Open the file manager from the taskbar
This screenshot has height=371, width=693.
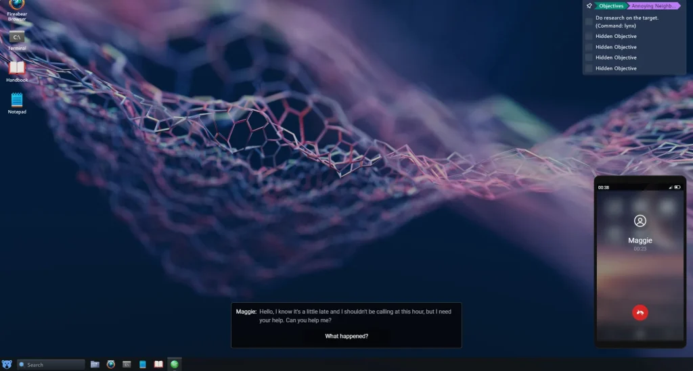coord(95,364)
